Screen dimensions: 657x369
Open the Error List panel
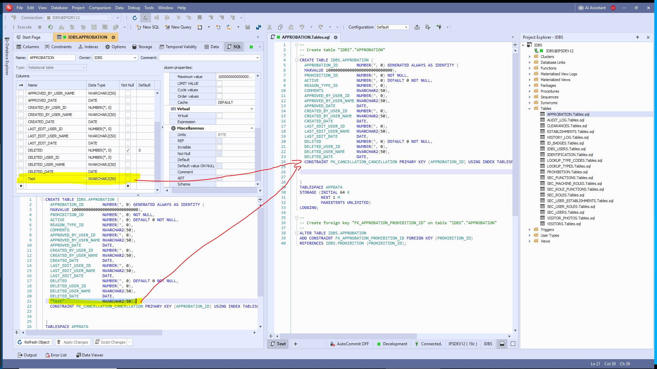tap(56, 355)
